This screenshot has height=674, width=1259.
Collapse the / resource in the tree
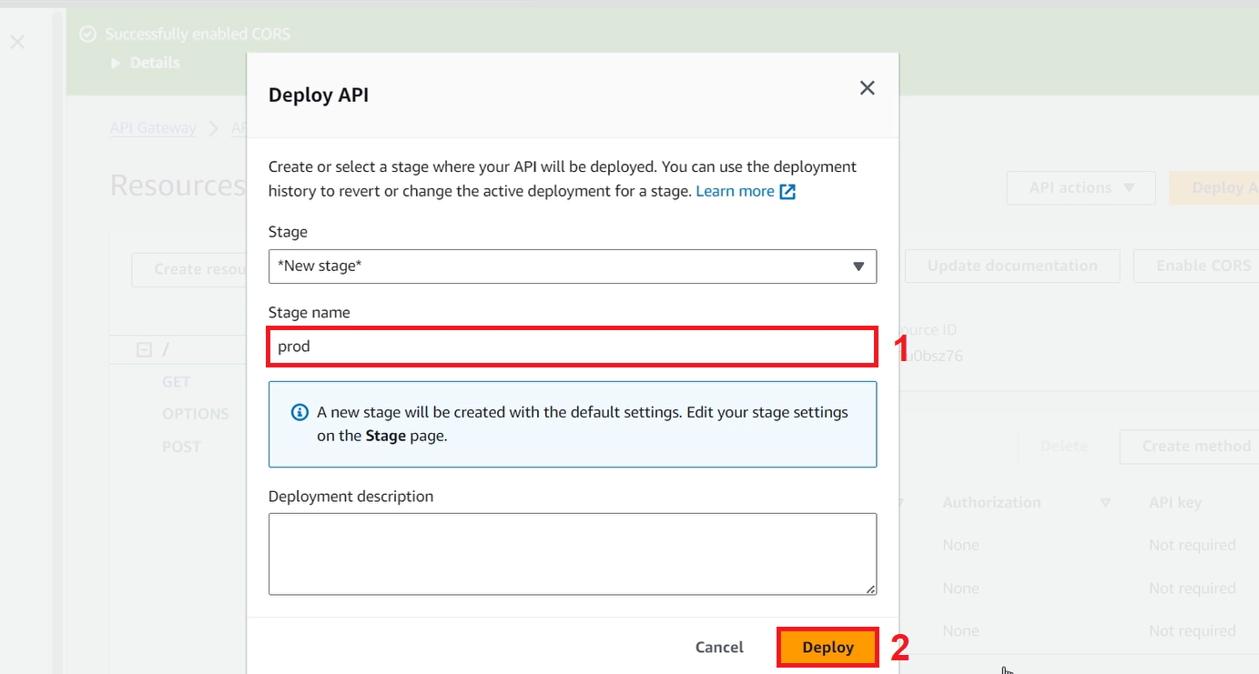click(x=146, y=348)
